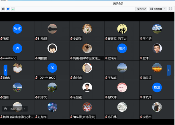The image size is (175, 125).
Task: Select 翟正军-西工大 yellow cartoon avatar
Action: 122,29
